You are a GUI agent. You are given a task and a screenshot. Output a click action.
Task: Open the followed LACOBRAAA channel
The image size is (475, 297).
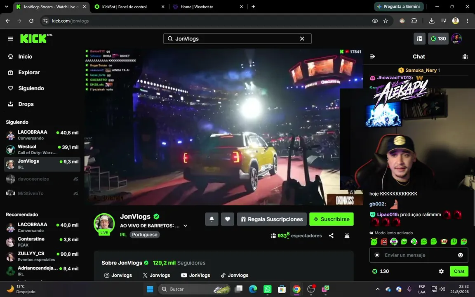[x=42, y=135]
